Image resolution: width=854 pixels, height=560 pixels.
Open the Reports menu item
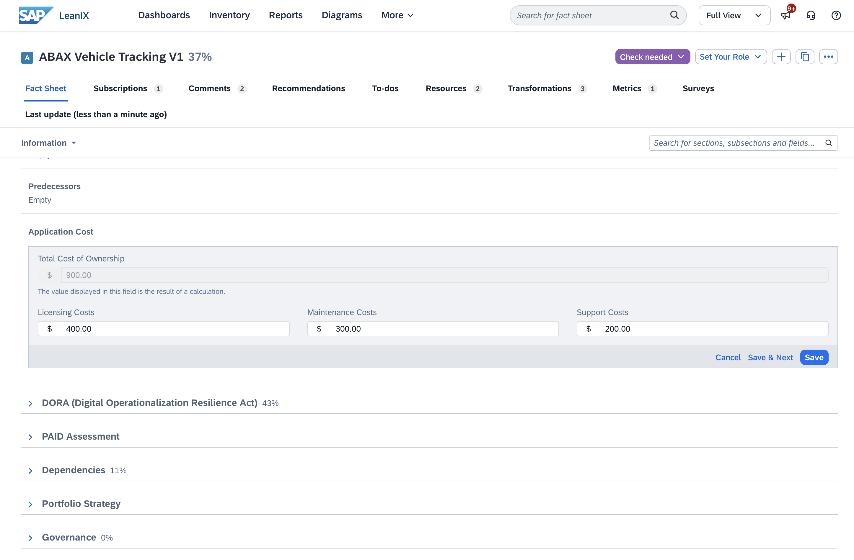[286, 15]
